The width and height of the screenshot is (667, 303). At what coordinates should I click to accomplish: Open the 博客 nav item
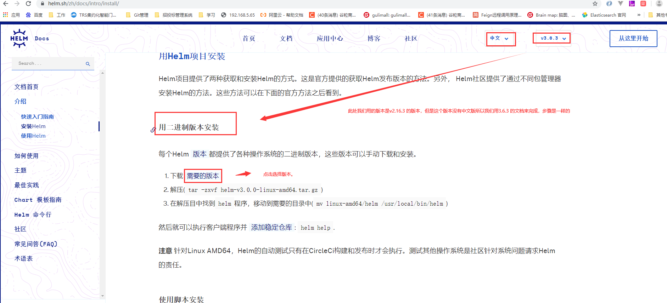tap(374, 38)
